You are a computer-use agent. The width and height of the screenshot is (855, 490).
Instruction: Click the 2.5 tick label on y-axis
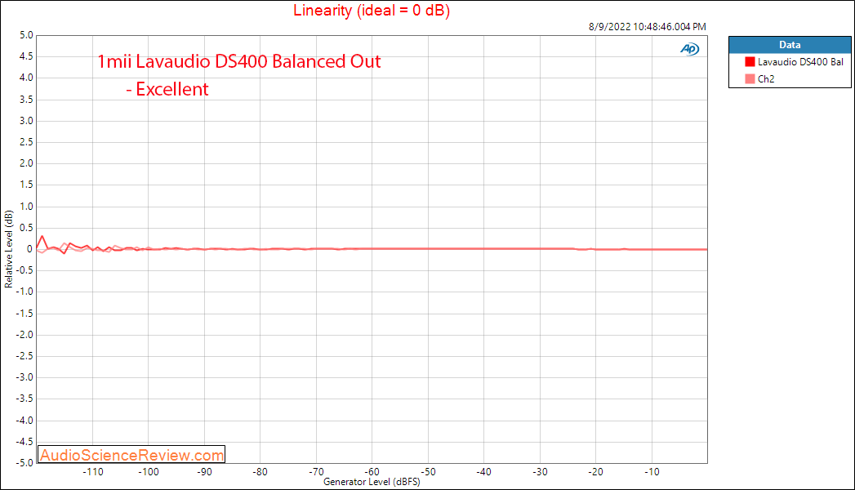point(26,142)
